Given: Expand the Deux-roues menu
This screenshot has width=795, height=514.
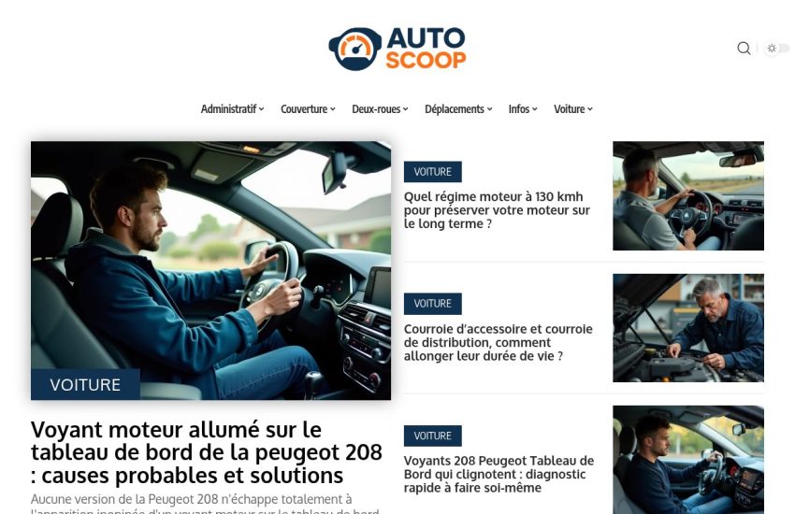Looking at the screenshot, I should coord(380,109).
